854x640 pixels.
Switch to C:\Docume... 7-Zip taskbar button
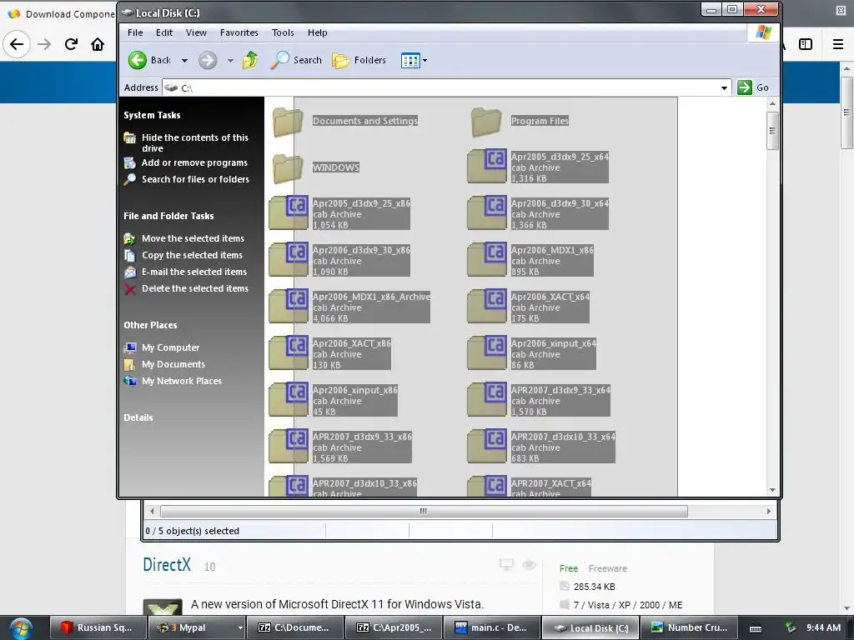294,627
